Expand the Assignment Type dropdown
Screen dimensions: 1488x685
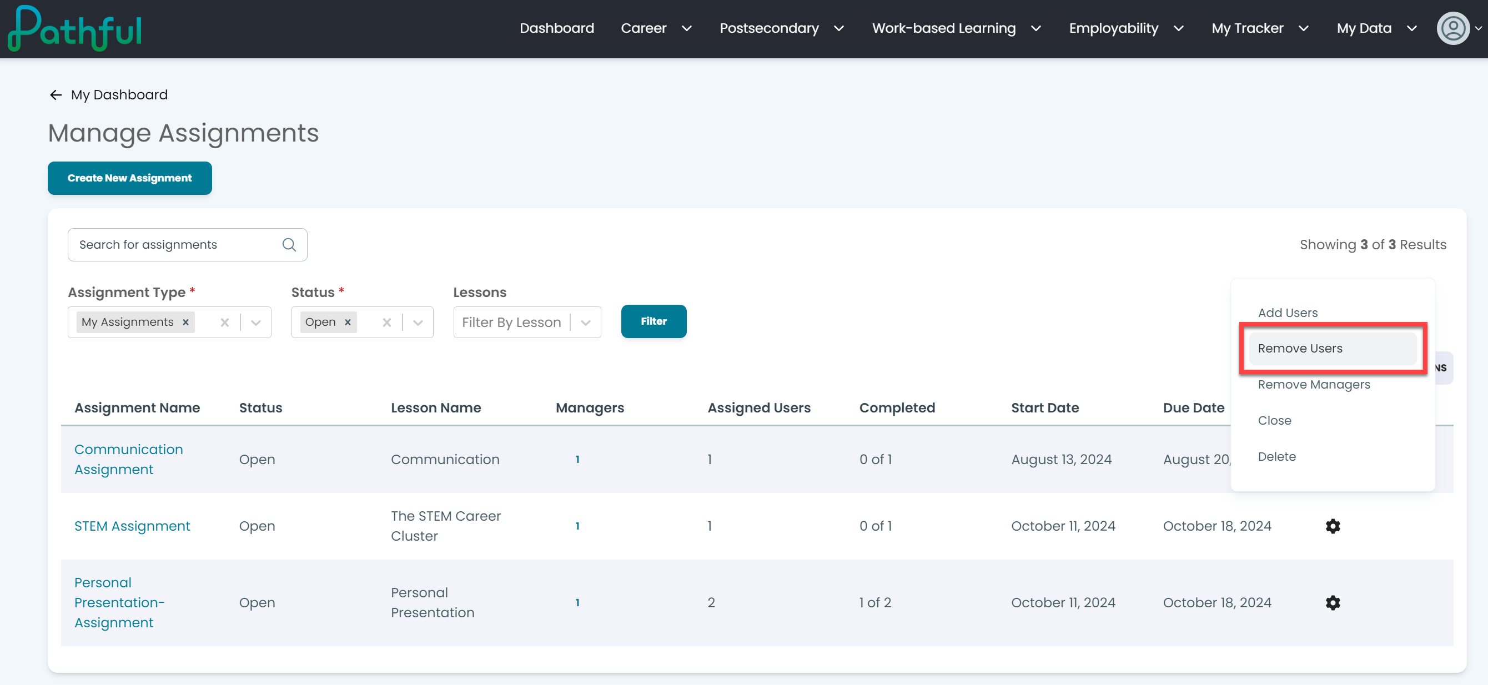256,323
